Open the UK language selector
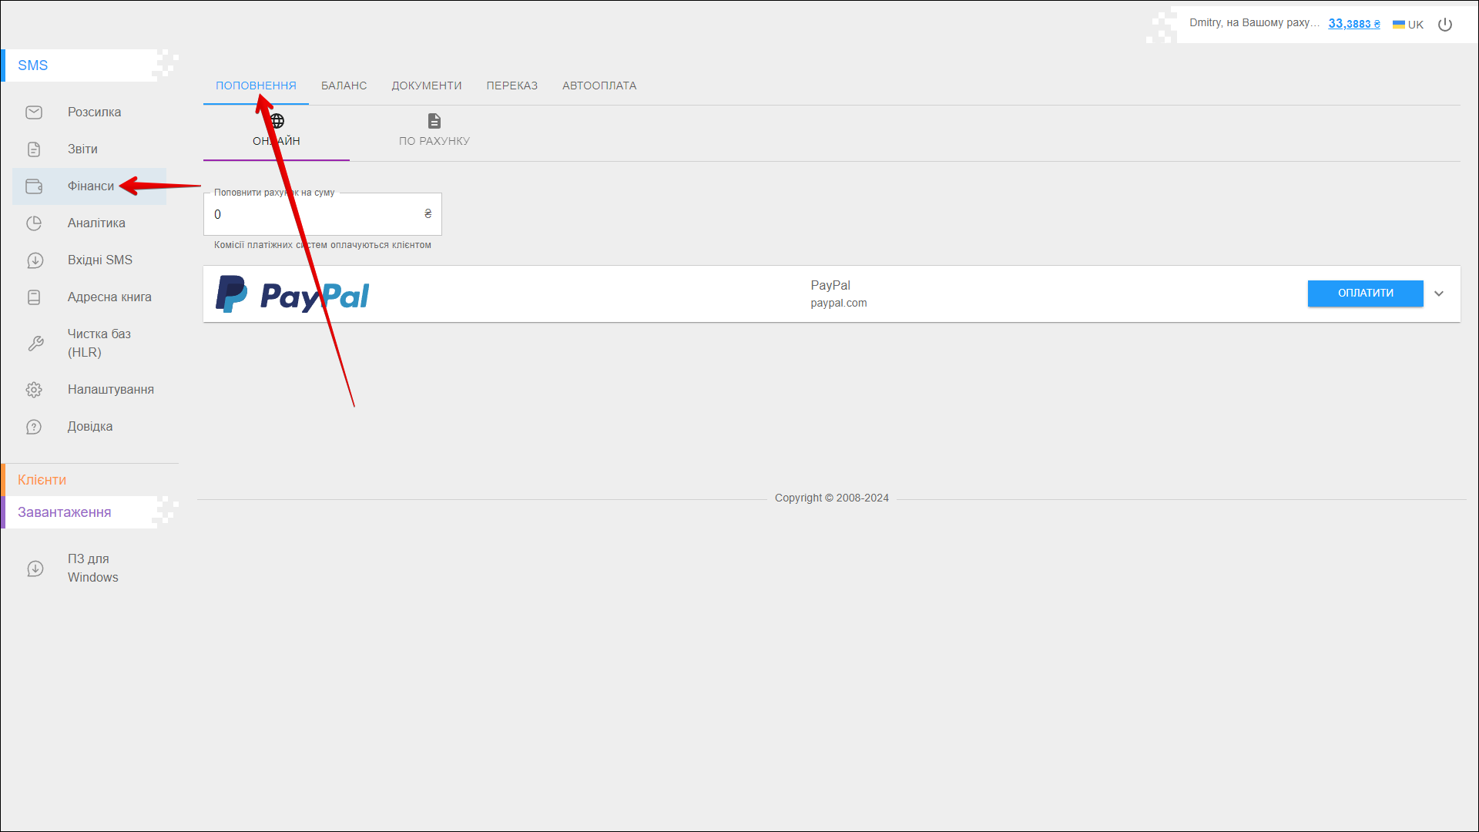This screenshot has width=1479, height=832. [x=1408, y=25]
